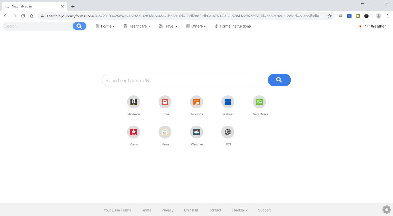The image size is (393, 216).
Task: Click the Recipes label text
Action: point(197,114)
